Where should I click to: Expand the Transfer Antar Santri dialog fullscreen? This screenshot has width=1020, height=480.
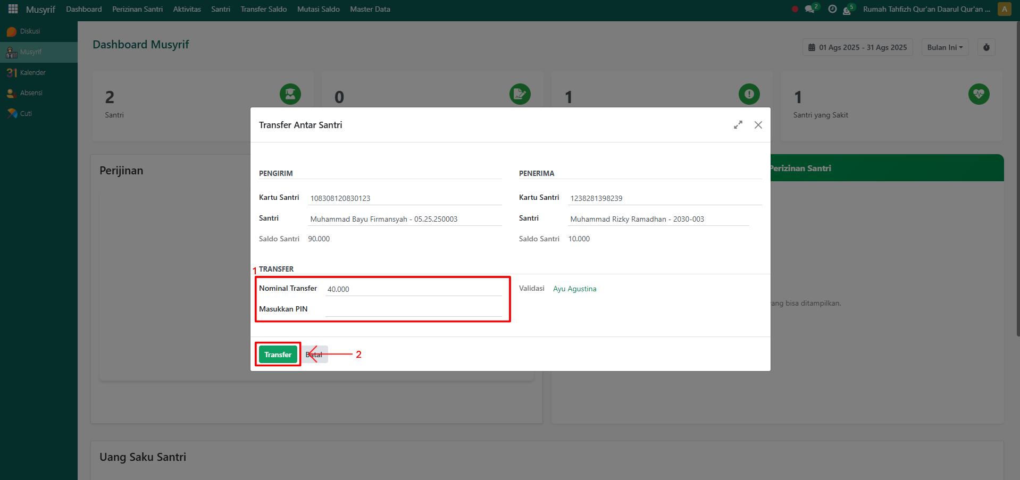[738, 125]
